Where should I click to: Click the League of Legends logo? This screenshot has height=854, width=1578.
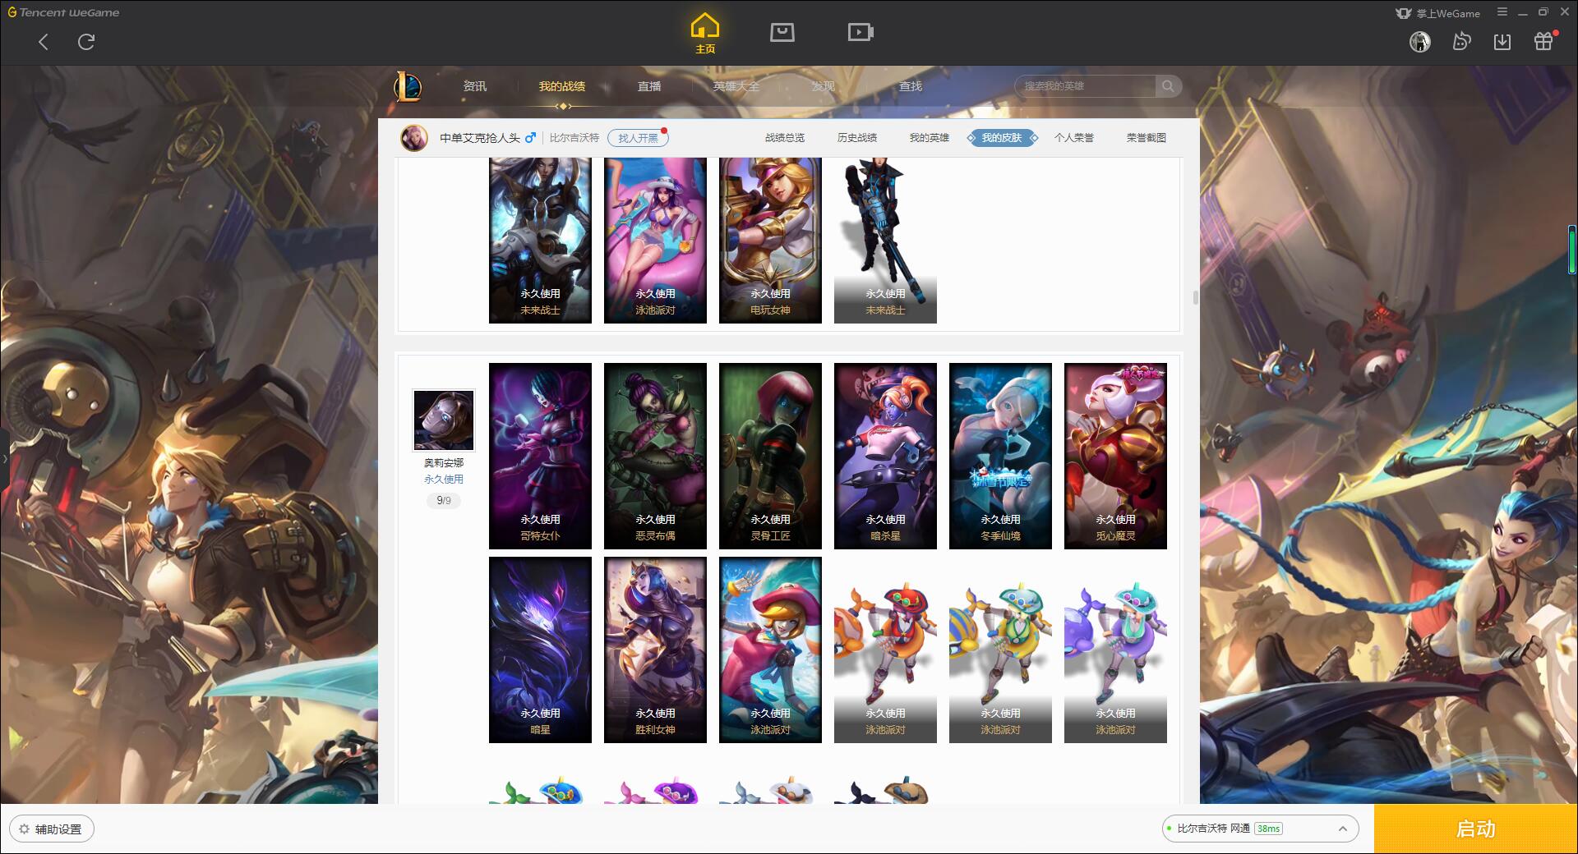coord(408,86)
